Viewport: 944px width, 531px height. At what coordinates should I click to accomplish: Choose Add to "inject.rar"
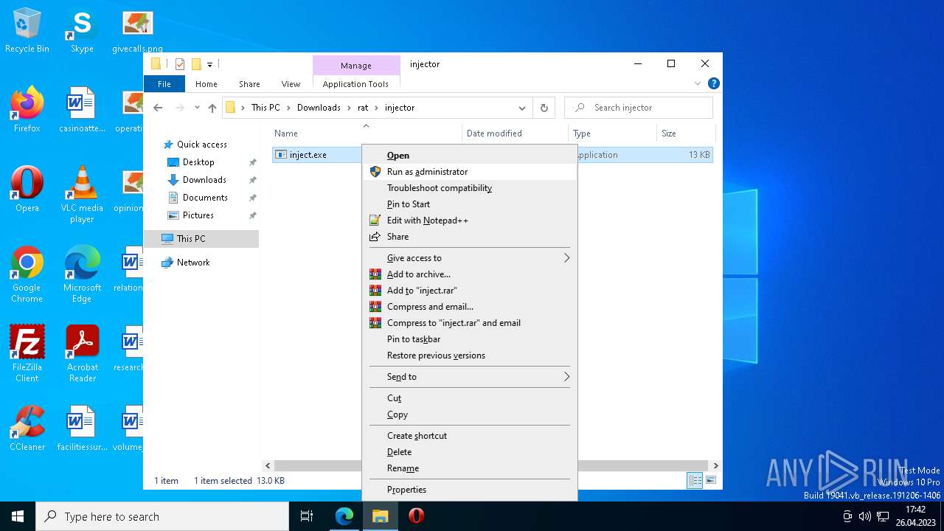[469, 291]
